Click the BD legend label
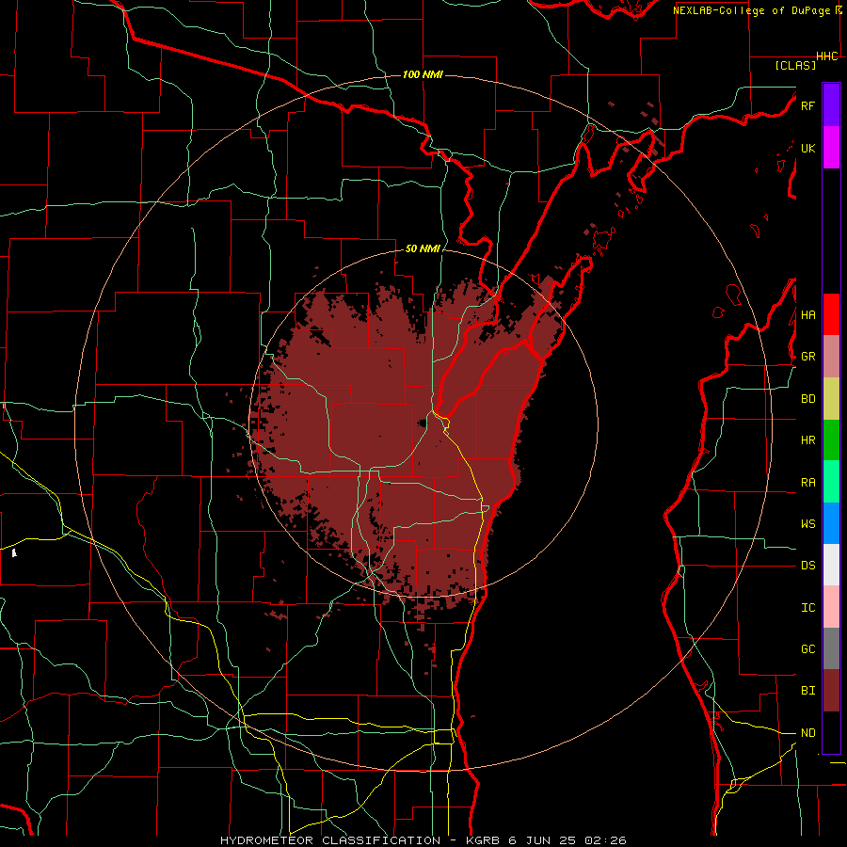The image size is (847, 847). 807,399
